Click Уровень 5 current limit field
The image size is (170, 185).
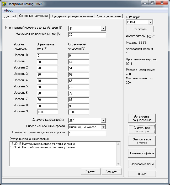47,87
